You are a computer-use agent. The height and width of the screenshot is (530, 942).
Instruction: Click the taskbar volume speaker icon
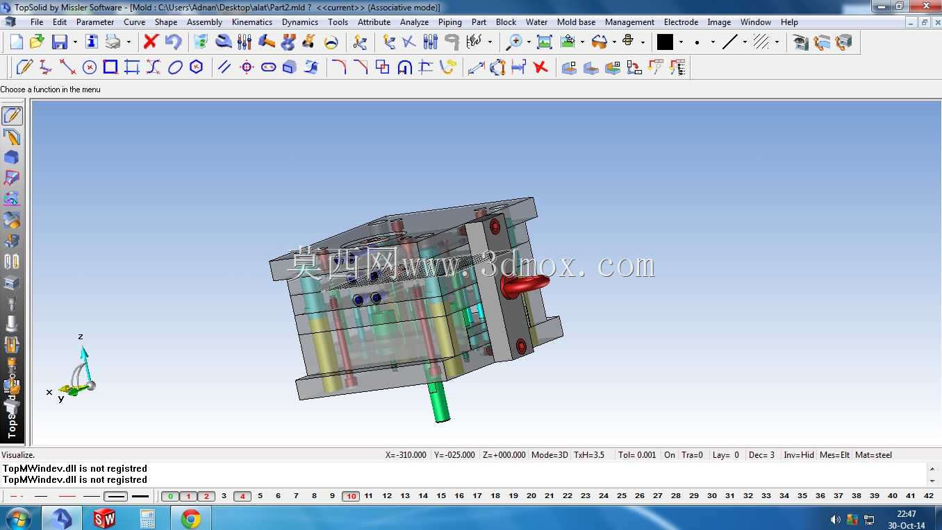(x=835, y=520)
